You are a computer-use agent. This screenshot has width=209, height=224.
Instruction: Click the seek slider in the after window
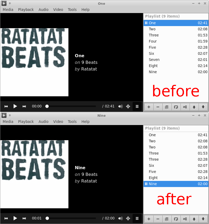click(71, 218)
